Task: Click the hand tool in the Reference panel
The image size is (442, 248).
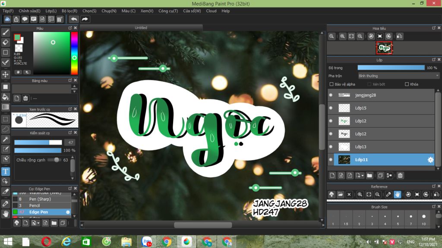Action: [x=397, y=194]
